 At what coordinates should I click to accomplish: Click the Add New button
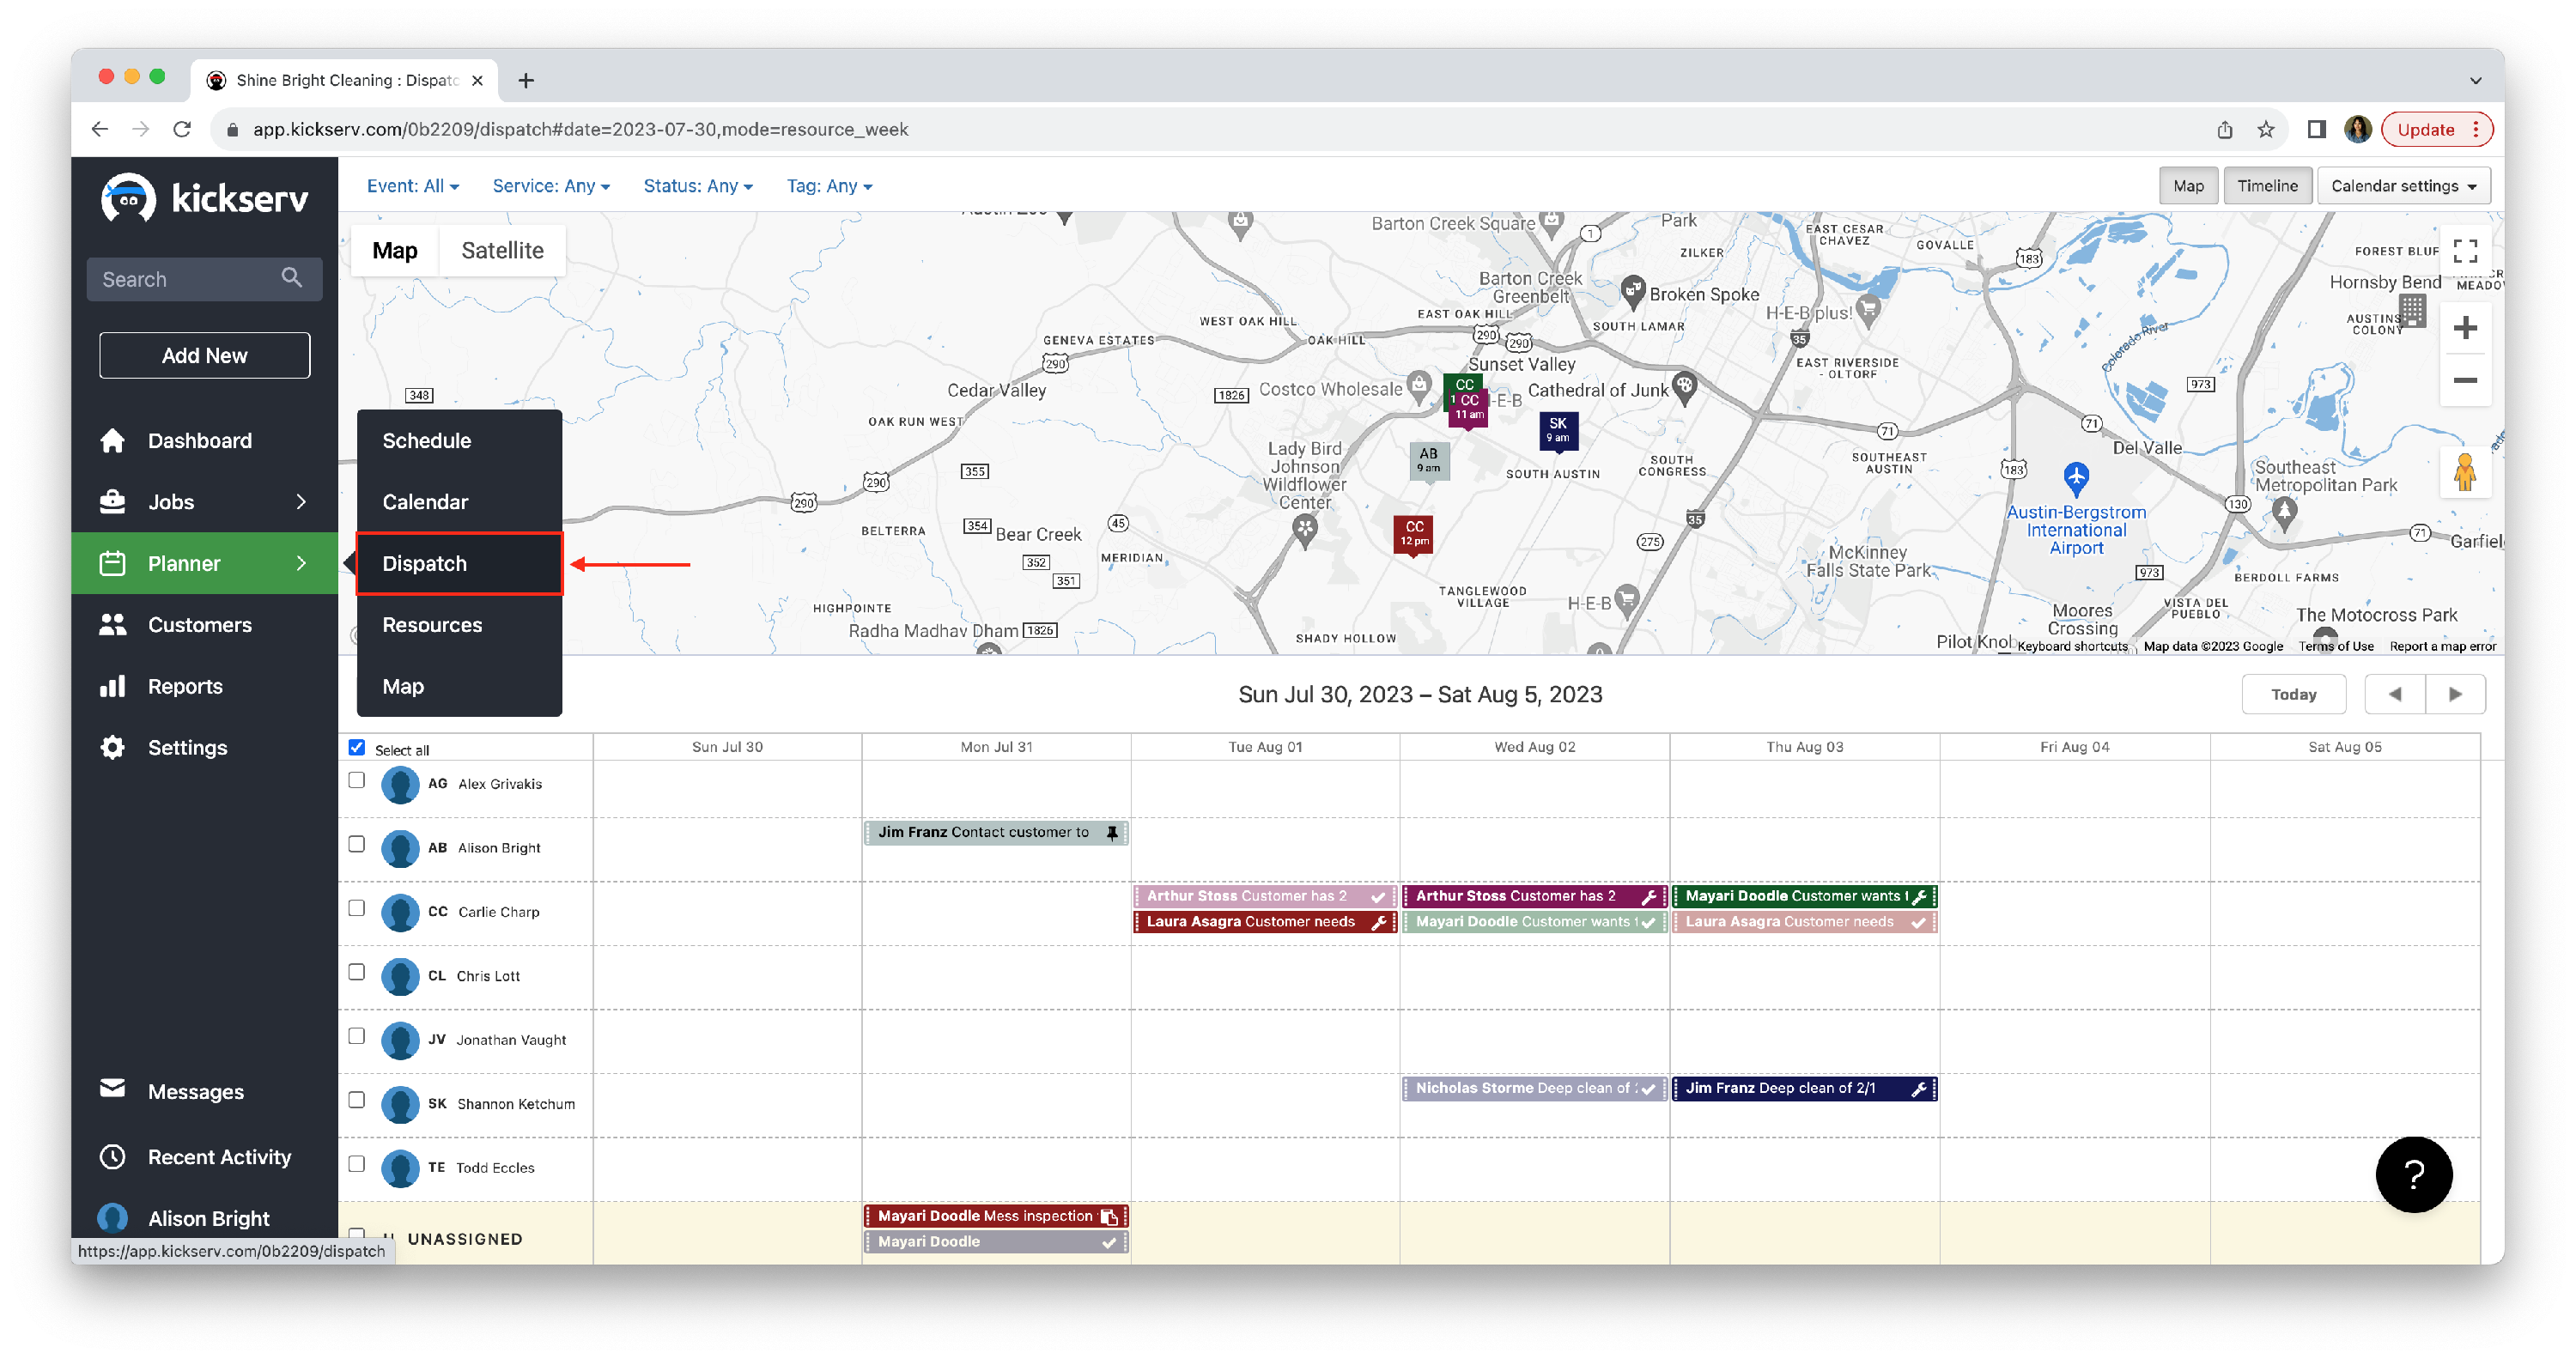tap(204, 356)
